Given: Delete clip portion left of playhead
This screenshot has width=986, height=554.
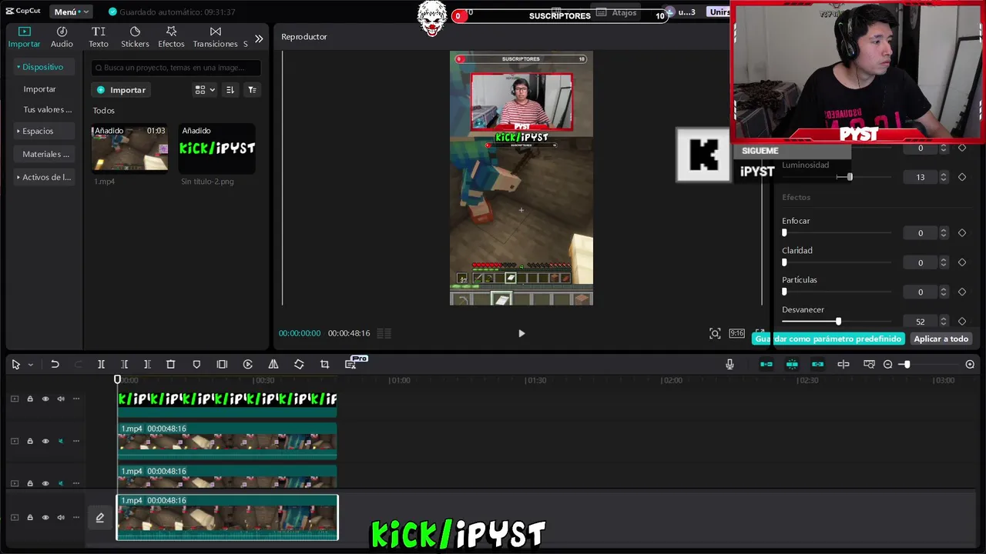Looking at the screenshot, I should 124,365.
